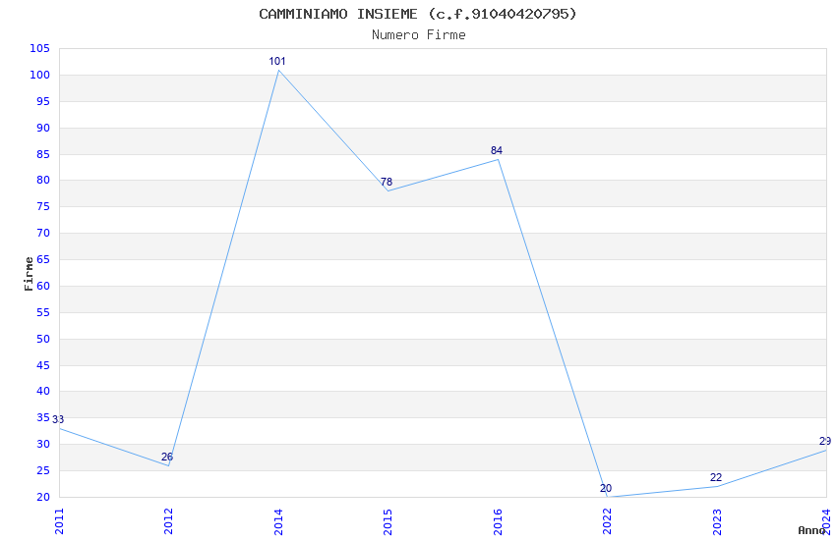836x540 pixels.
Task: Click the 101 data point label
Action: pos(277,61)
